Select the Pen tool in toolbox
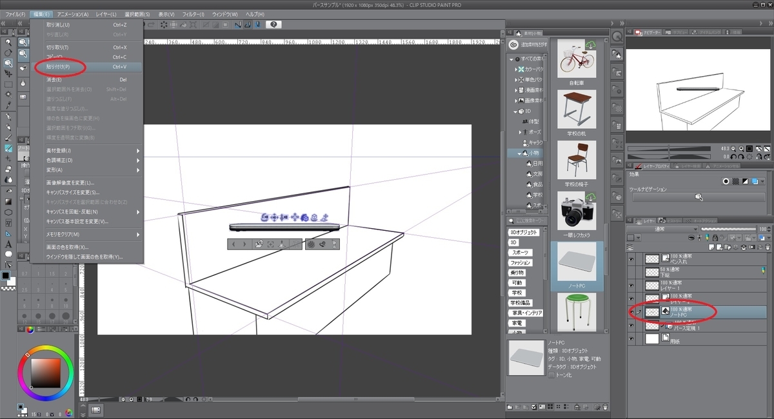774x419 pixels. [8, 117]
